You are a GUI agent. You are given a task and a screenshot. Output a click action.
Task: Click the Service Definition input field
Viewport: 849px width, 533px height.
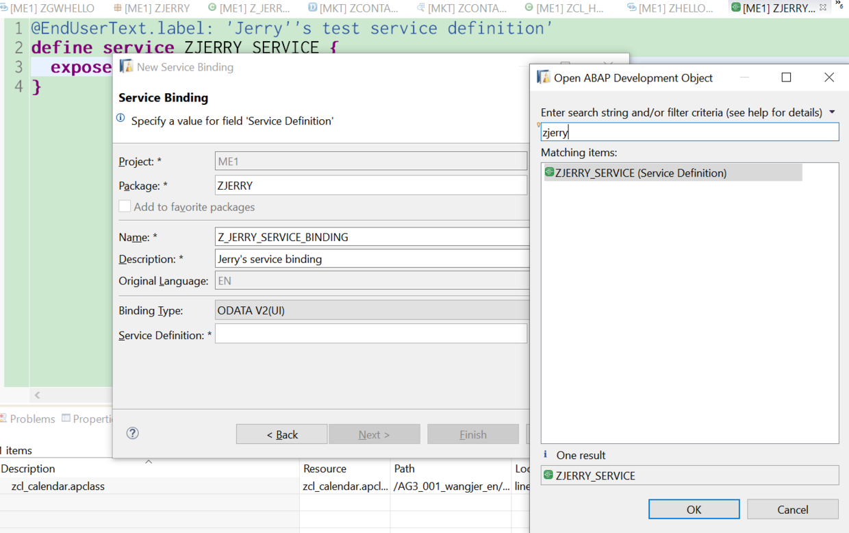371,334
